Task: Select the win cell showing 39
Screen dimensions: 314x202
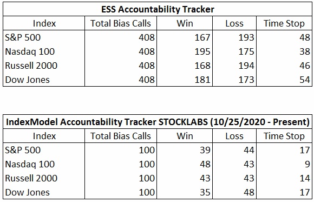Action: click(x=185, y=150)
